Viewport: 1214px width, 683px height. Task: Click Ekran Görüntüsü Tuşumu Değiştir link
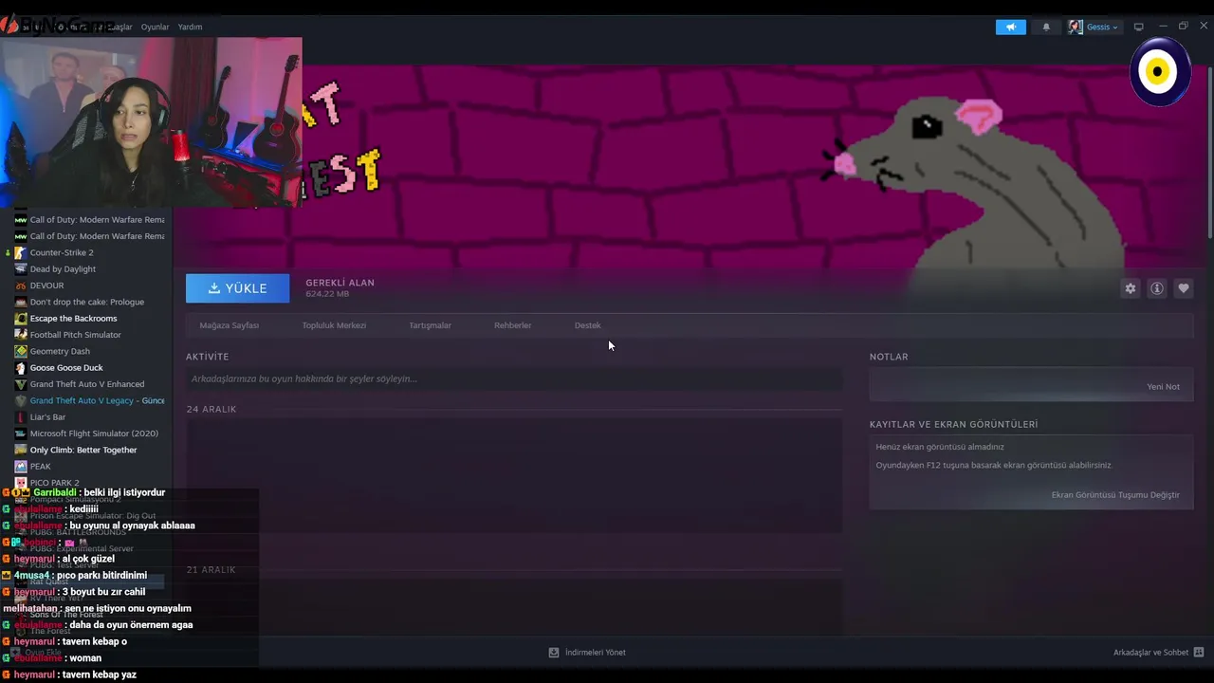point(1115,494)
